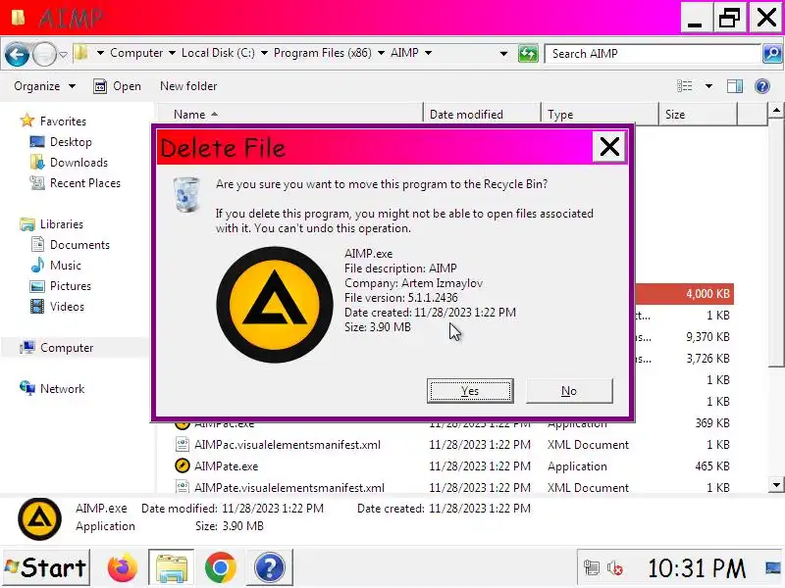This screenshot has width=785, height=588.
Task: Click the Recycle Bin icon in dialog
Action: tap(186, 194)
